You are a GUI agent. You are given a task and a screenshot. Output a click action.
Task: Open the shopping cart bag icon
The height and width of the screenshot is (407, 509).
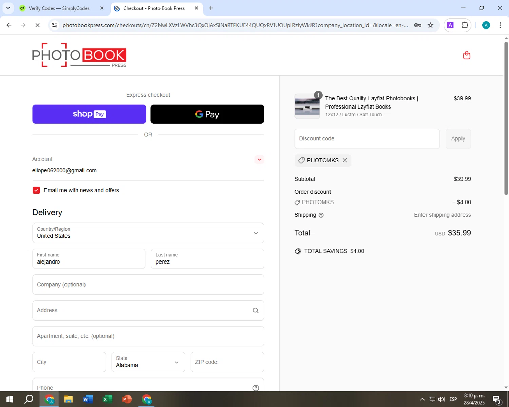coord(467,55)
